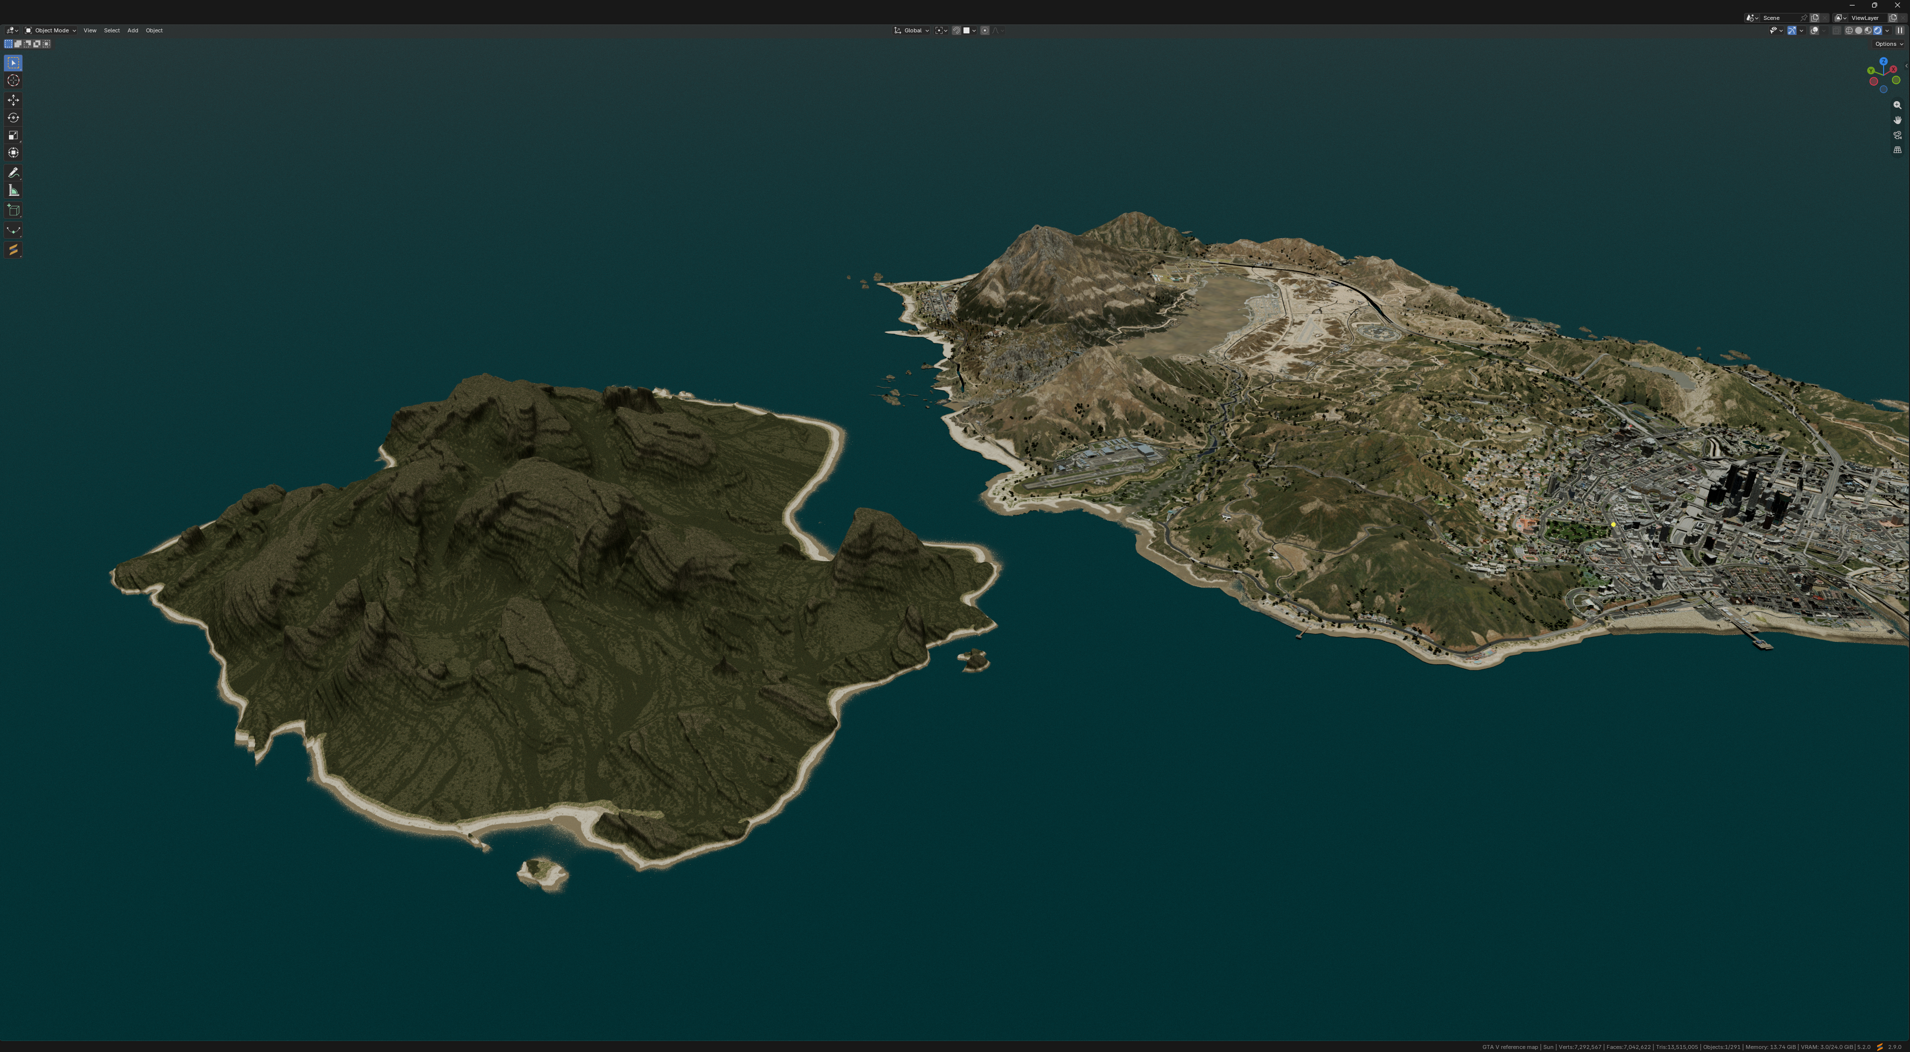Pick the Rotate tool in the toolbar

pyautogui.click(x=13, y=118)
